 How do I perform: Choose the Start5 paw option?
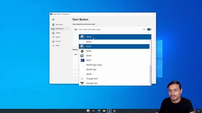pos(114,51)
